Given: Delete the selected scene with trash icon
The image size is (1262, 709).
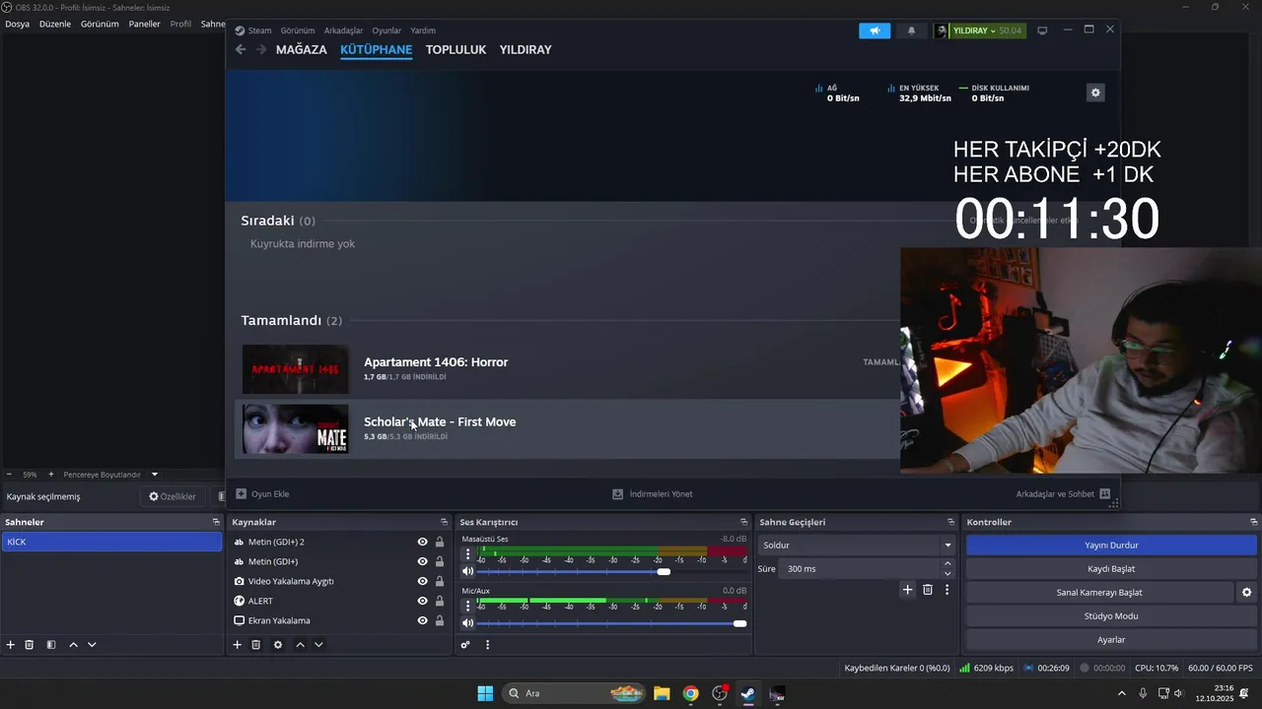Looking at the screenshot, I should pos(30,645).
